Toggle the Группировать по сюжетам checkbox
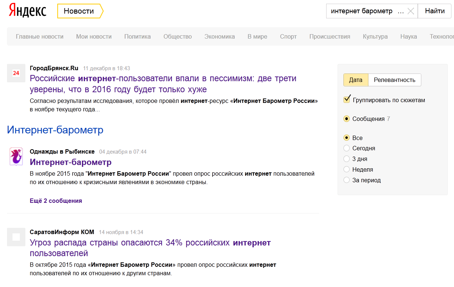Image resolution: width=454 pixels, height=287 pixels. 347,100
